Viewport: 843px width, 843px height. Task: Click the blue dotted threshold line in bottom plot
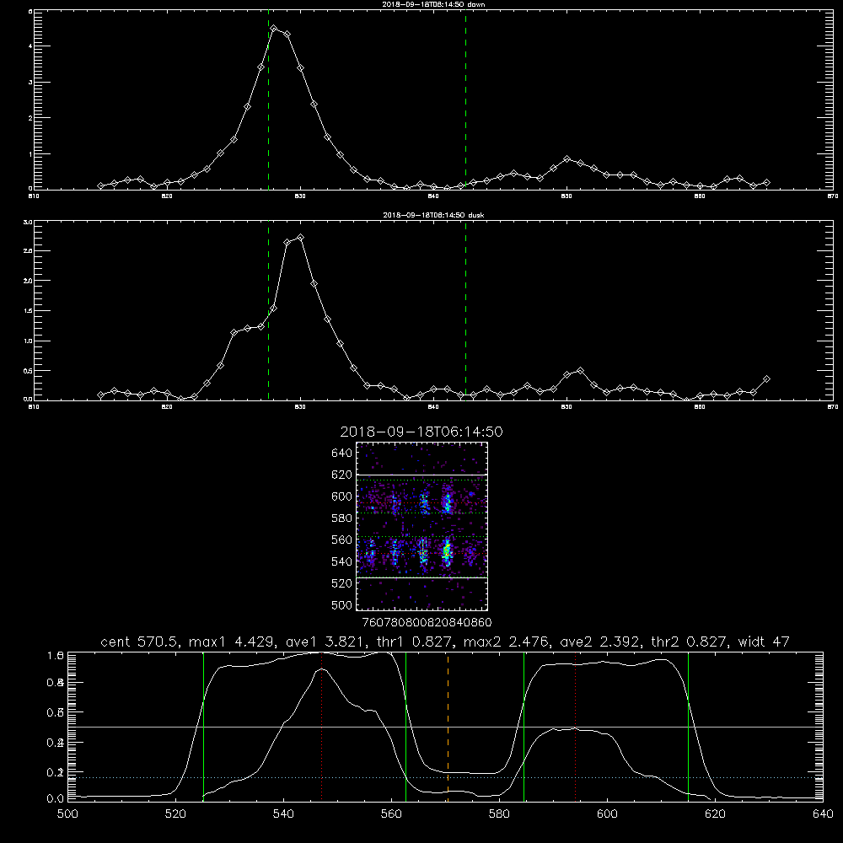(x=445, y=777)
